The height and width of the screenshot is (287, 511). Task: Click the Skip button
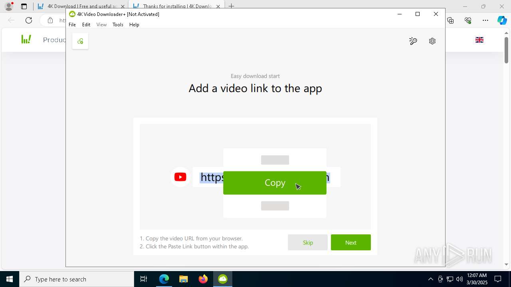coord(308,242)
